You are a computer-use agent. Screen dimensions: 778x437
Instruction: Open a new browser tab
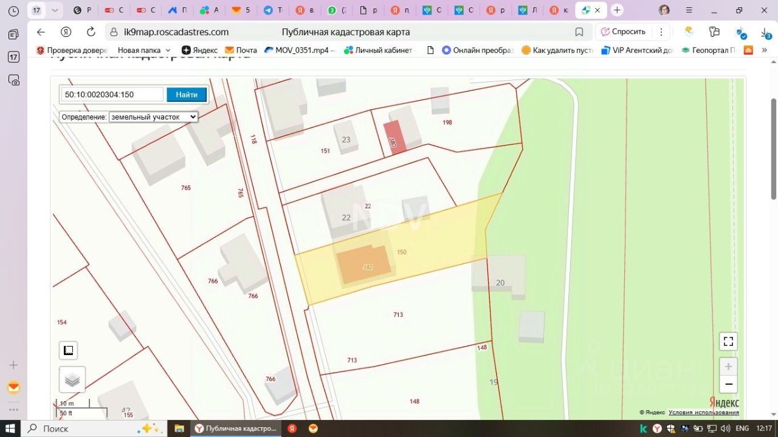coord(617,10)
